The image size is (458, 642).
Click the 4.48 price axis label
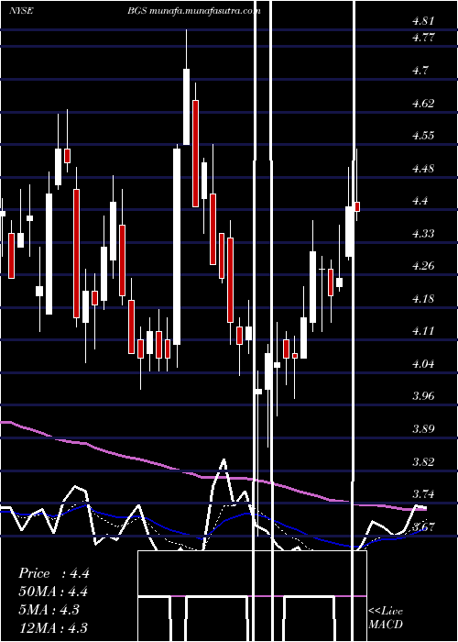tap(423, 168)
